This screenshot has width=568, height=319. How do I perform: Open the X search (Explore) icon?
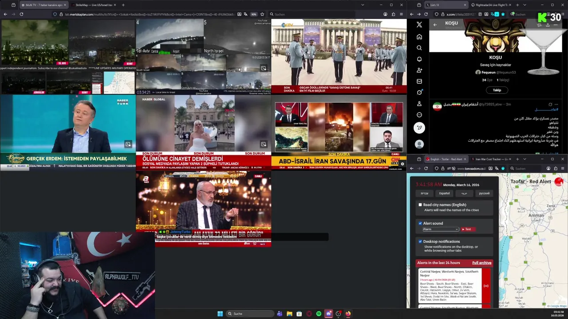pos(419,48)
